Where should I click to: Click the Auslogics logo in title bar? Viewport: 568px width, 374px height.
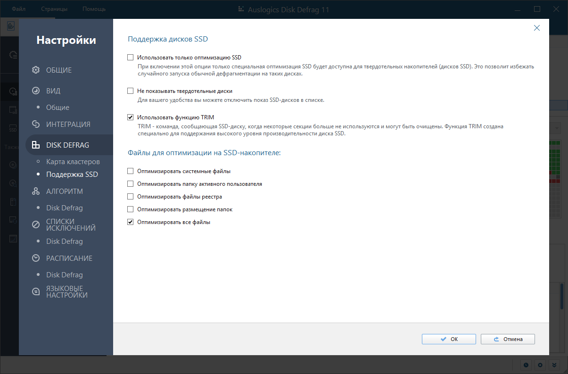coord(241,9)
